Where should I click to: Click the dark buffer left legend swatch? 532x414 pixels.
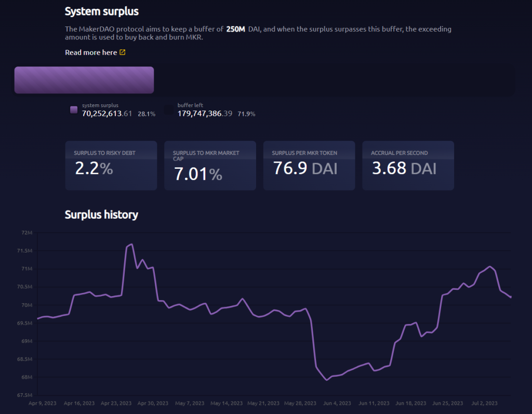point(169,110)
